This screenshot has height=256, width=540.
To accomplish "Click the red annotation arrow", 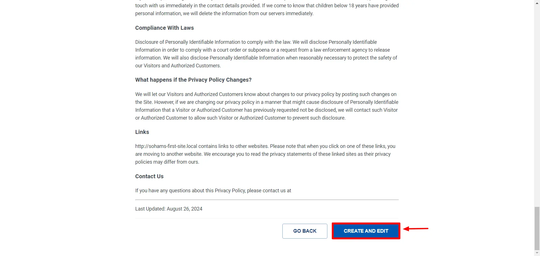I will click(416, 229).
